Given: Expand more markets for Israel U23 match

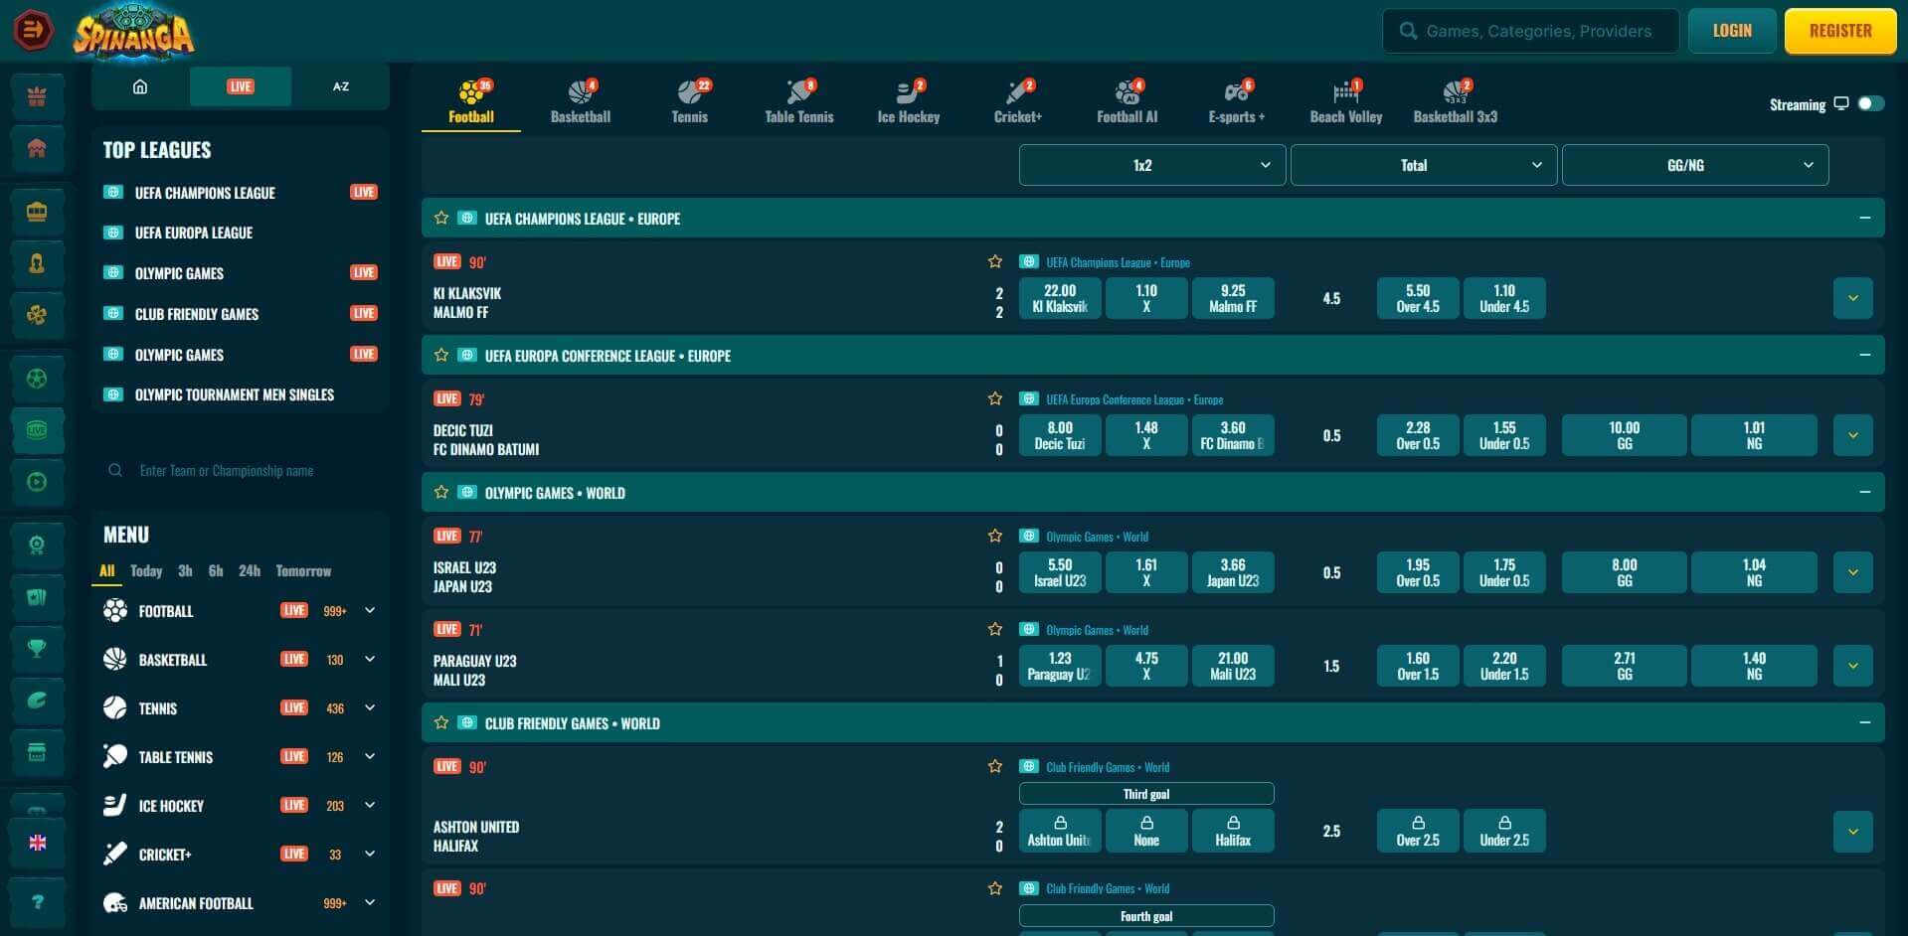Looking at the screenshot, I should tap(1852, 572).
